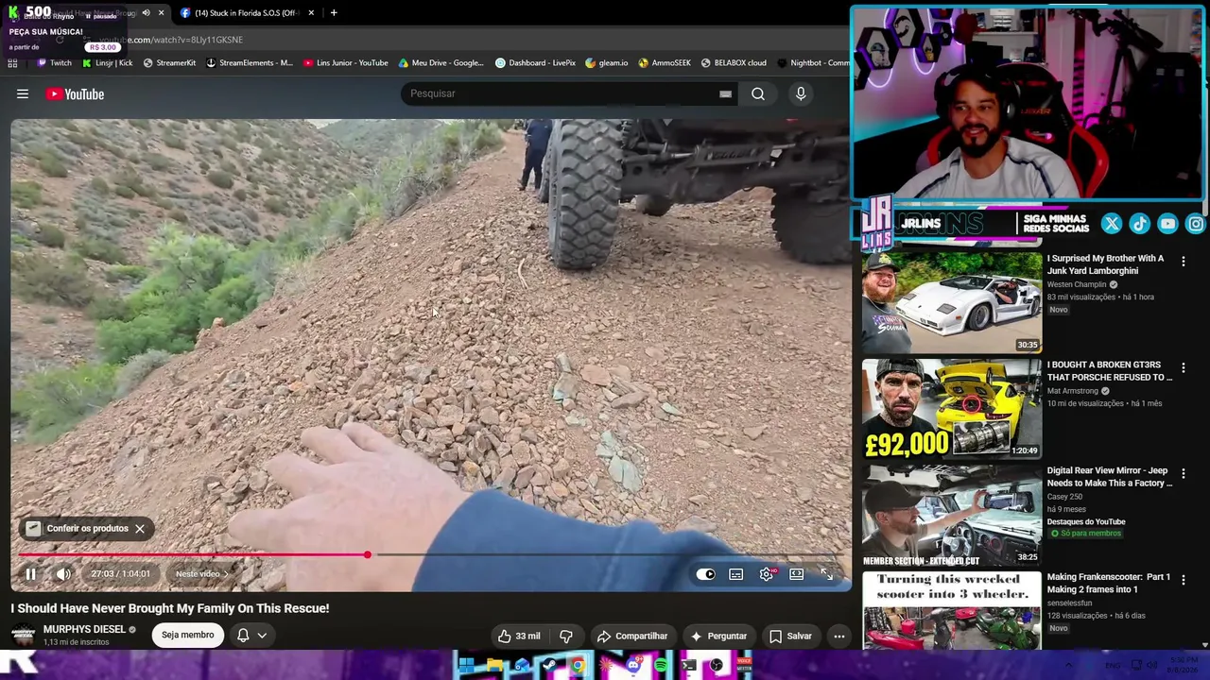Open the Digital Rear View Mirror thumbnail

(952, 516)
